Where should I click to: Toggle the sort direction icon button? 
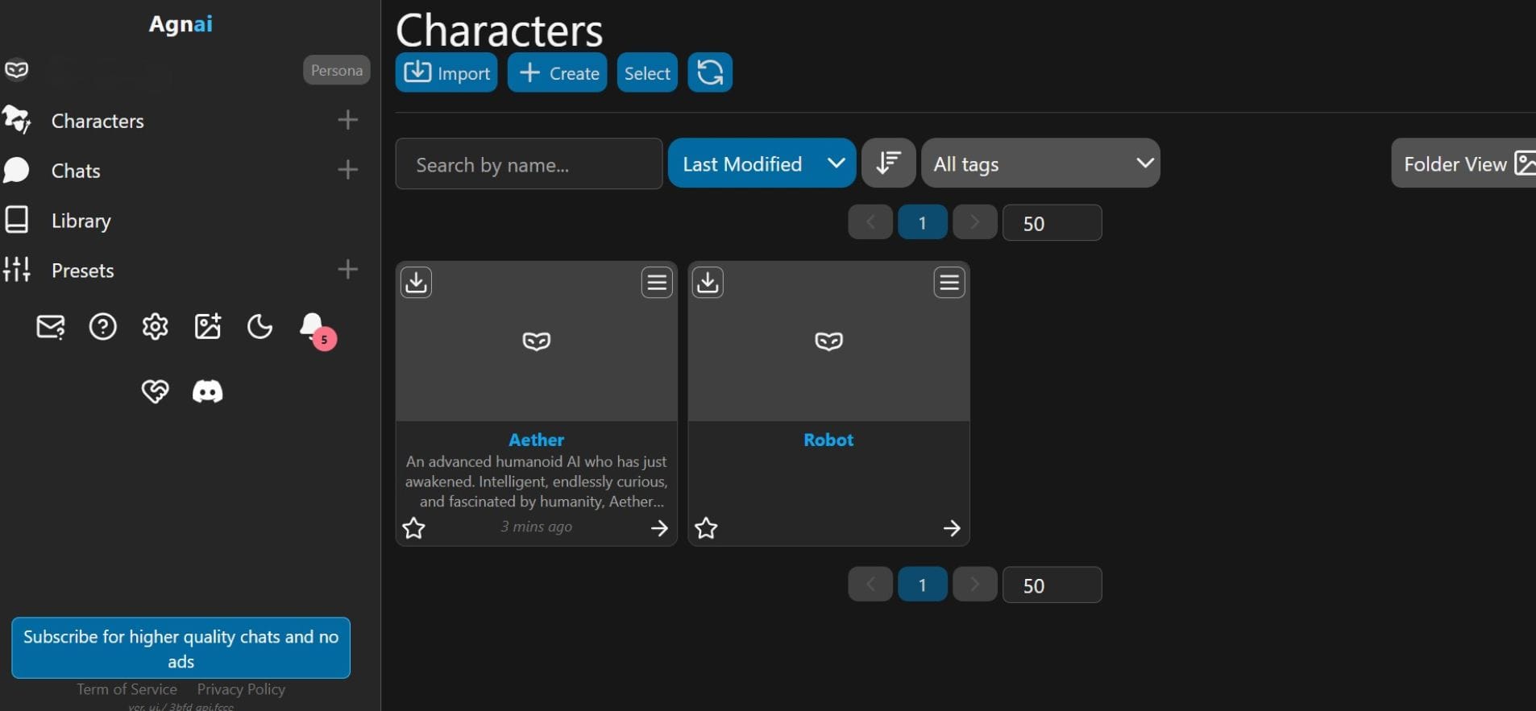tap(888, 163)
